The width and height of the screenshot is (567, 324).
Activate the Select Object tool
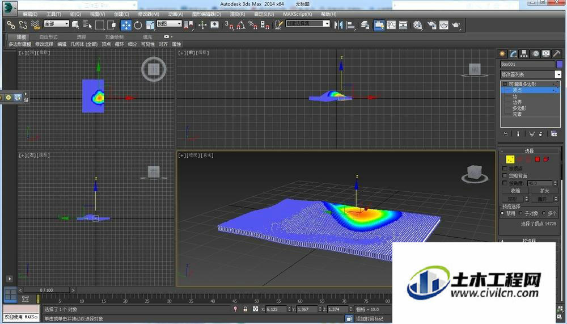(75, 25)
